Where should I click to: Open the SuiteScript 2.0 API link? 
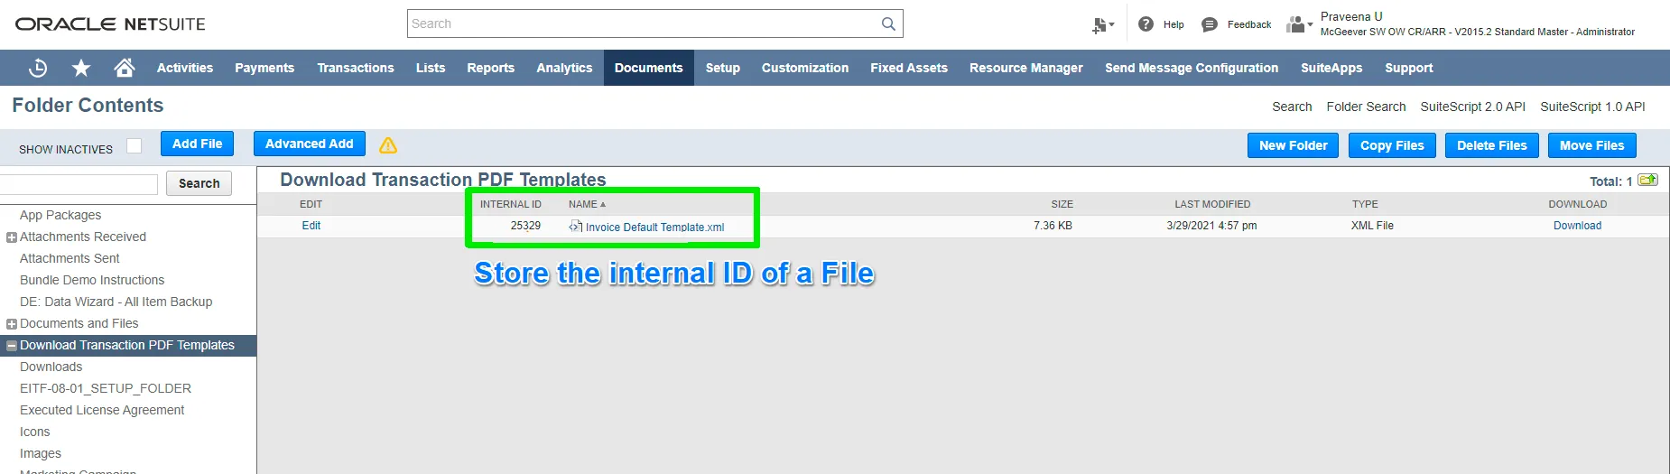(x=1473, y=107)
